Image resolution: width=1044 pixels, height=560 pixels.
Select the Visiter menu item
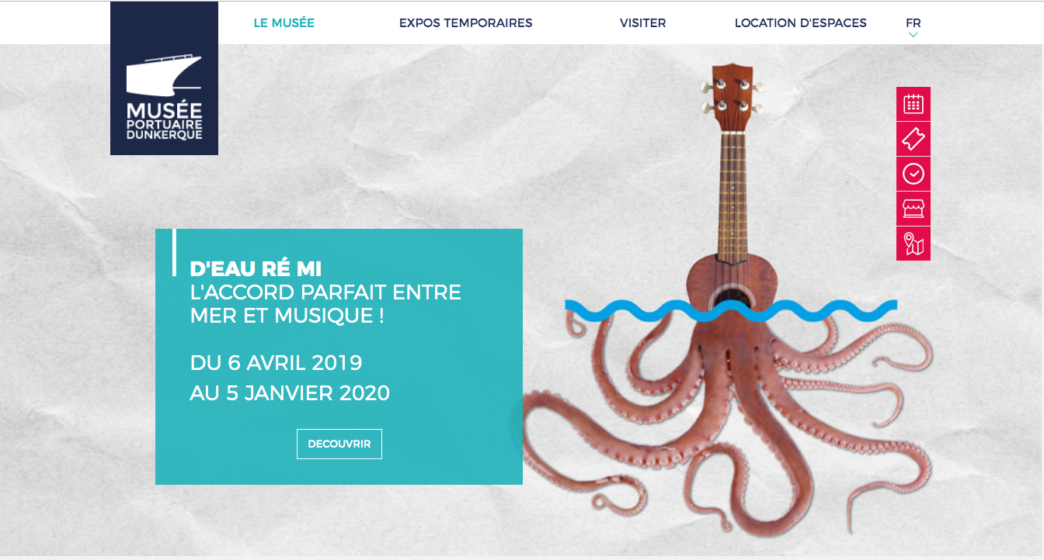(x=643, y=23)
